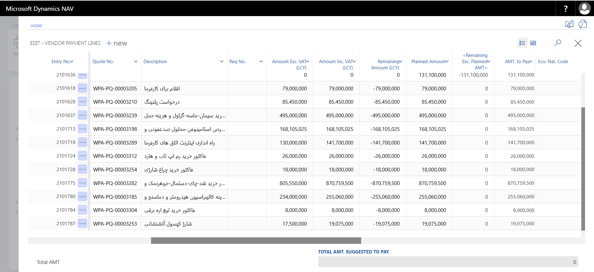Screen dimensions: 594x272
Task: Expand the Description column dropdown
Action: coord(222,62)
